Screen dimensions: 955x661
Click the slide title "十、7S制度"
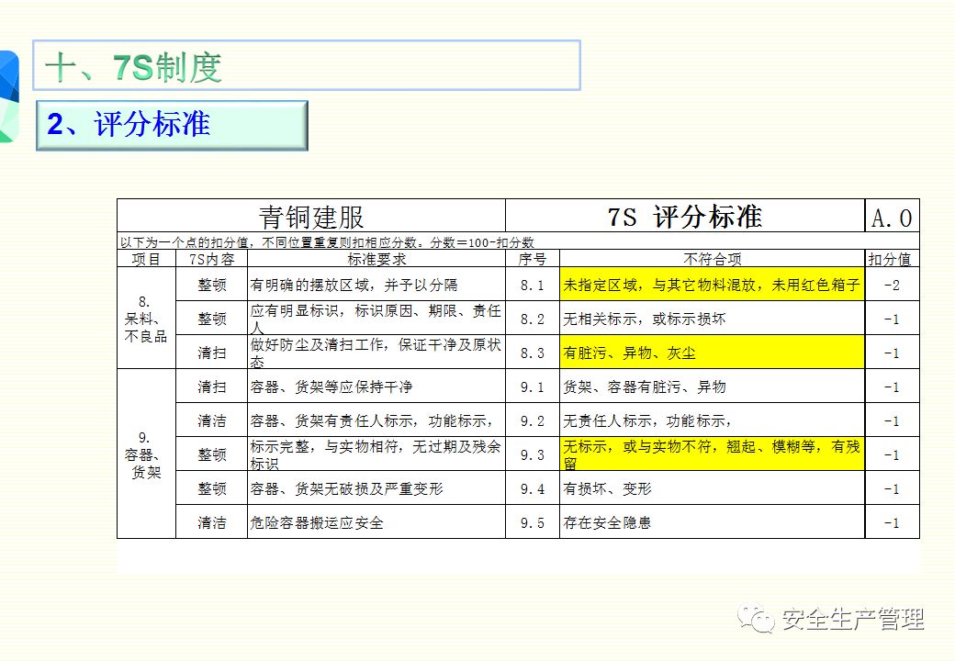133,66
